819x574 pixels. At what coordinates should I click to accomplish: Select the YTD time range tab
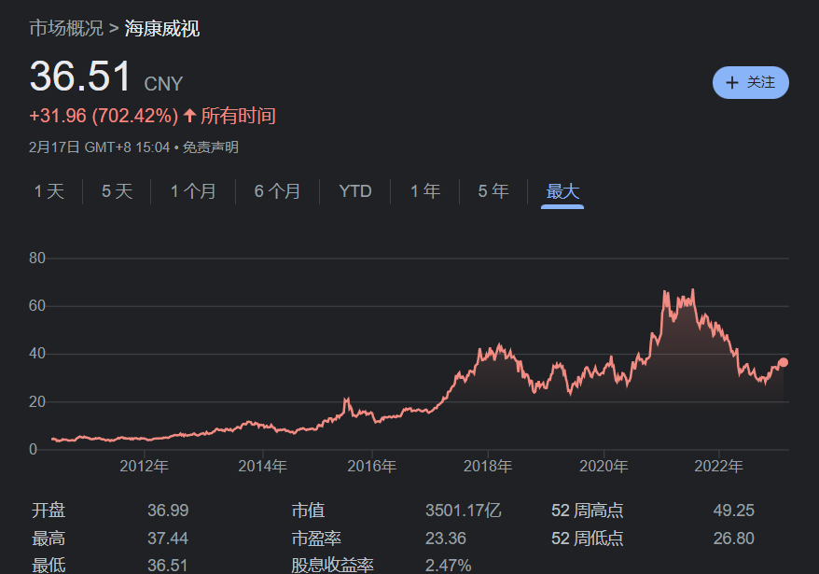click(x=355, y=191)
